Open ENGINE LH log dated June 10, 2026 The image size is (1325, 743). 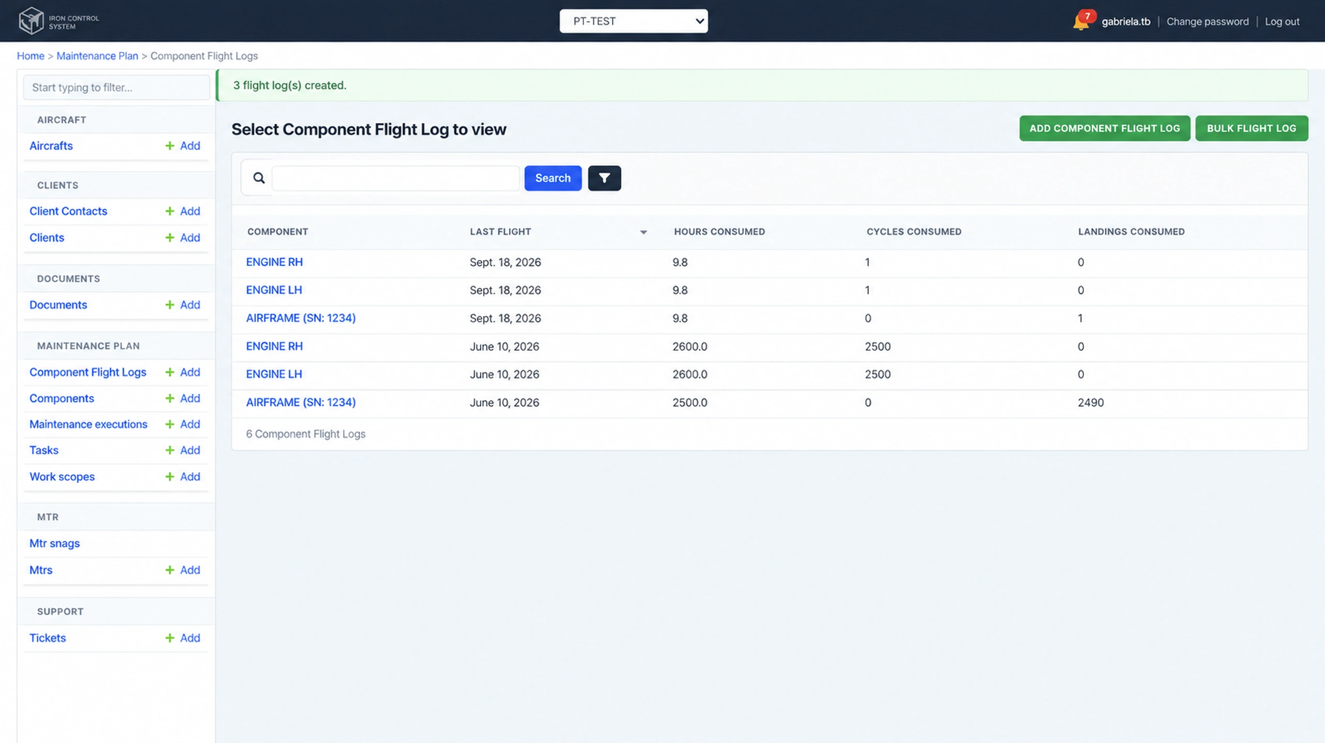[x=274, y=374]
